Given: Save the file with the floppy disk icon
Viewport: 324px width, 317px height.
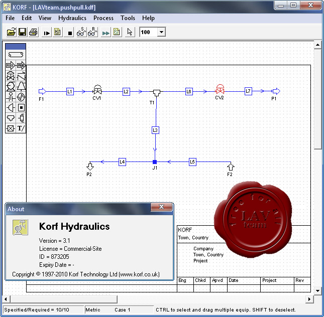Looking at the screenshot, I should click(x=22, y=32).
